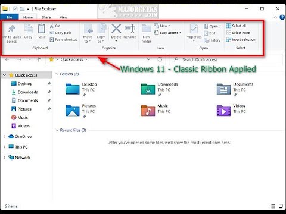286x214 pixels.
Task: Collapse the Folders (6) group
Action: pyautogui.click(x=57, y=74)
